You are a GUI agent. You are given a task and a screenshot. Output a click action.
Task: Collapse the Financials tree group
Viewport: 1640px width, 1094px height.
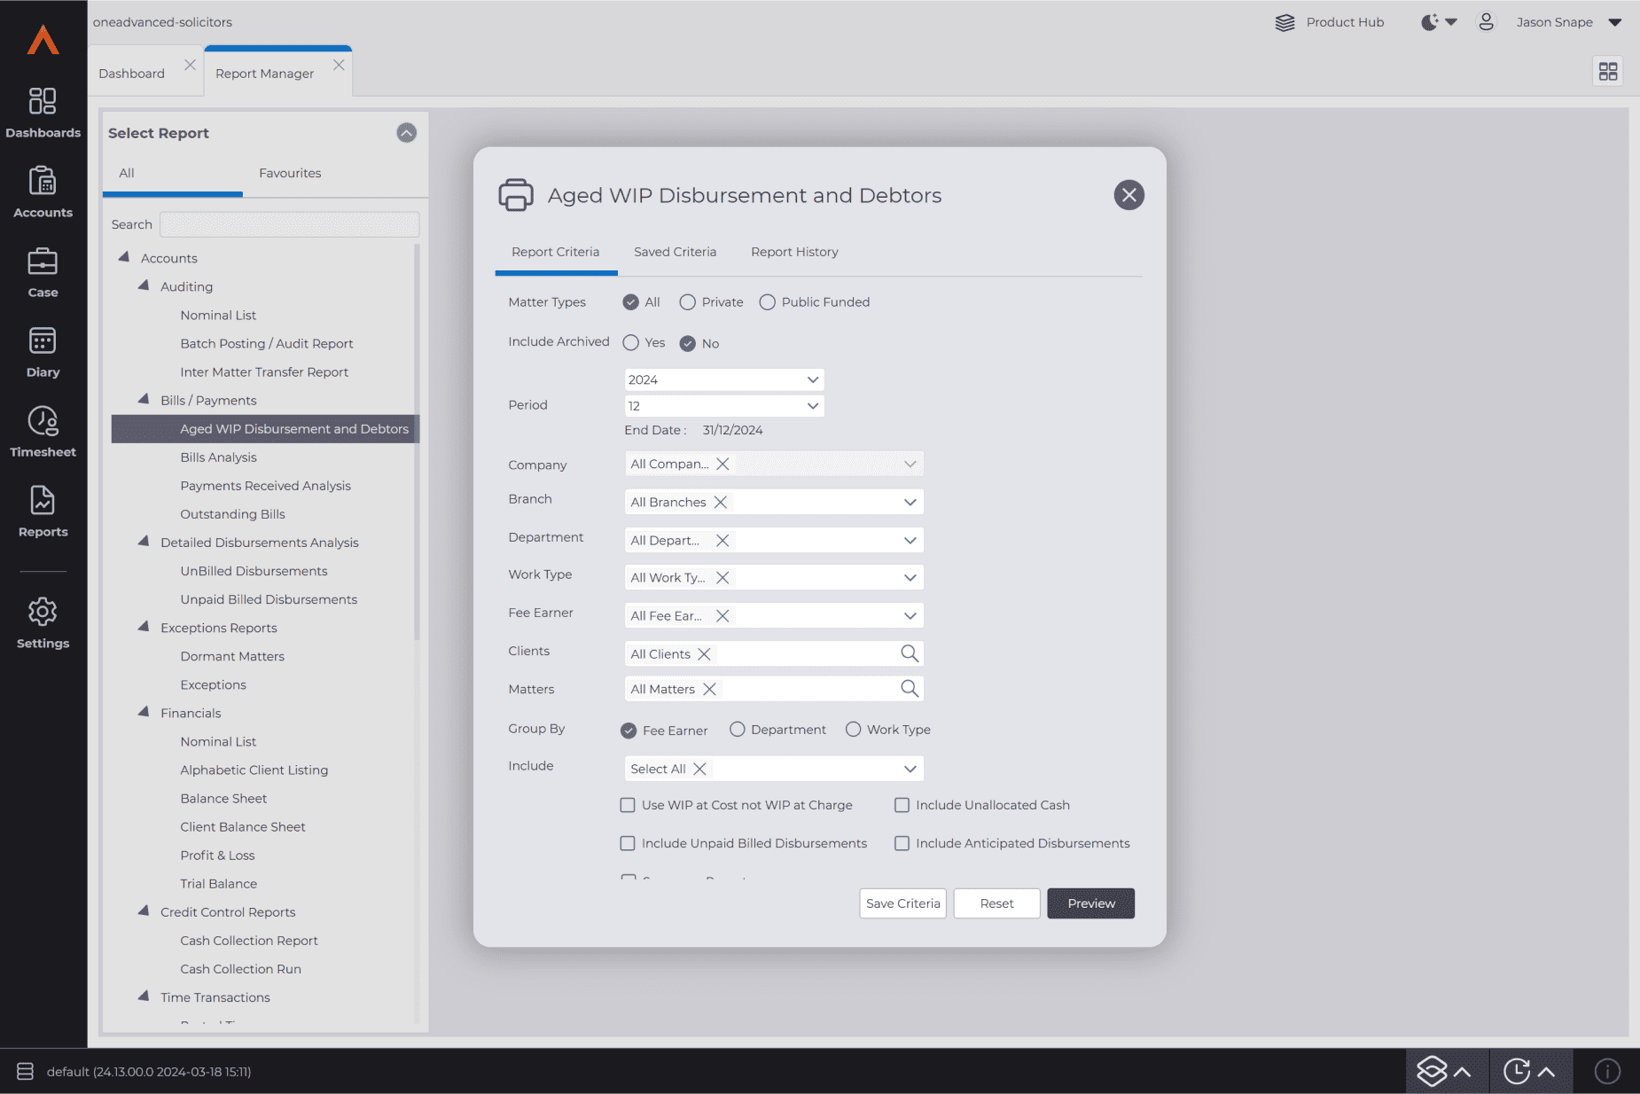click(144, 713)
